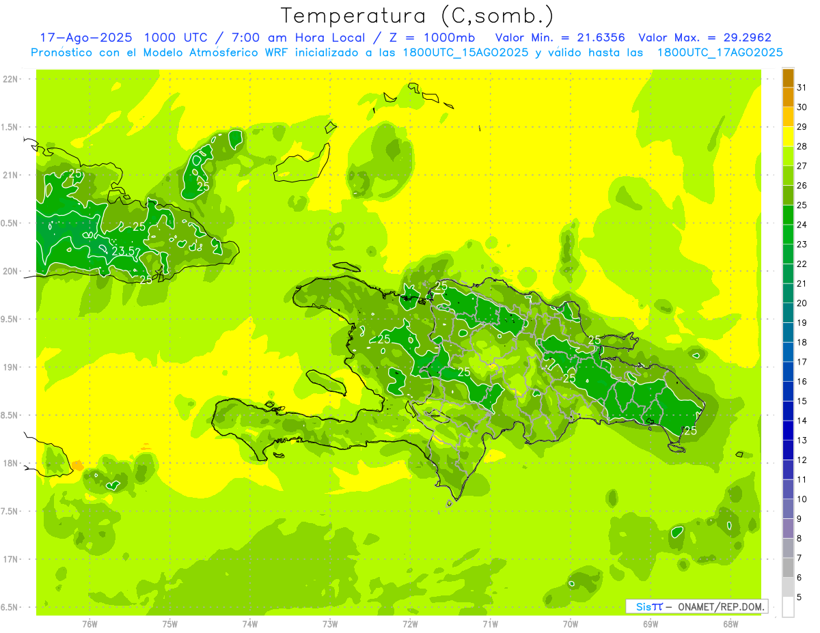Click the legend value "31"

pyautogui.click(x=802, y=87)
